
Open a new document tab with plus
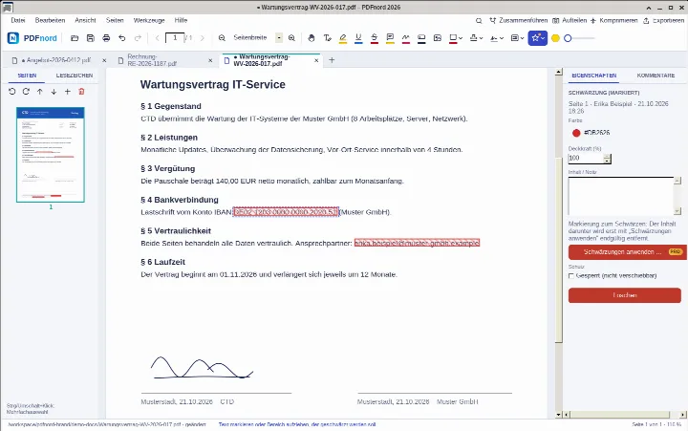[x=332, y=60]
